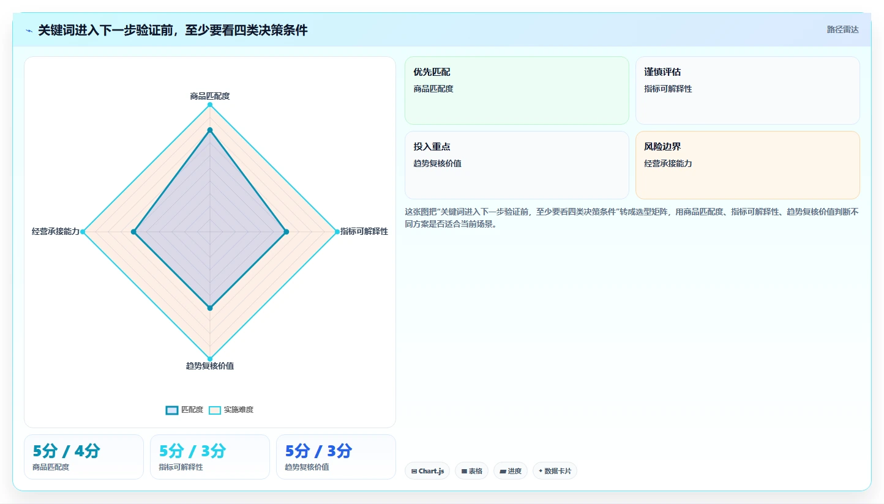The height and width of the screenshot is (504, 884).
Task: Select the 投入重点 card
Action: 517,165
